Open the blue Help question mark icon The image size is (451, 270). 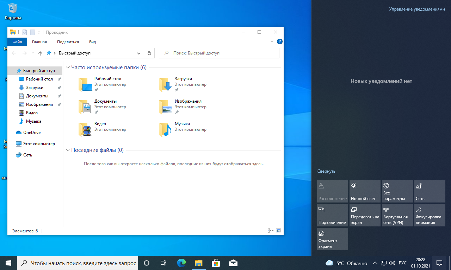click(280, 41)
